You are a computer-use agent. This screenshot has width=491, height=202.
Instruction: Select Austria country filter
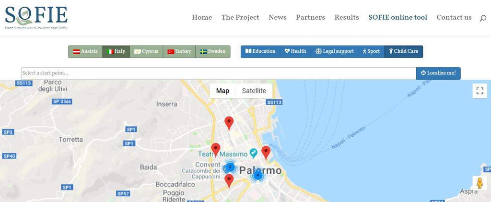tap(85, 51)
